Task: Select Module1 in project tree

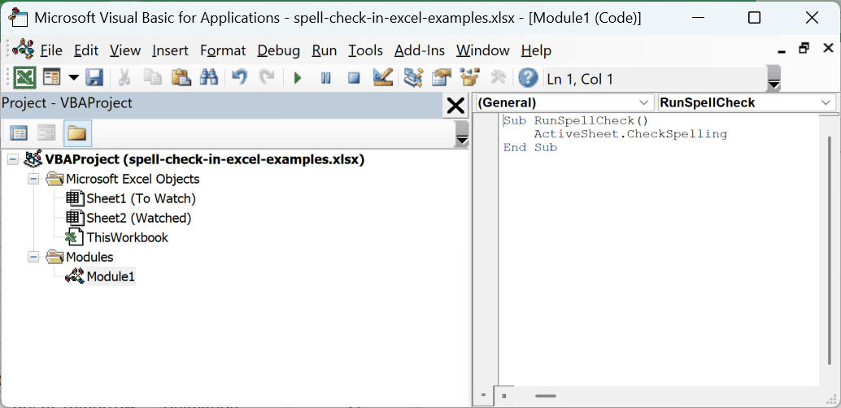Action: pos(111,276)
